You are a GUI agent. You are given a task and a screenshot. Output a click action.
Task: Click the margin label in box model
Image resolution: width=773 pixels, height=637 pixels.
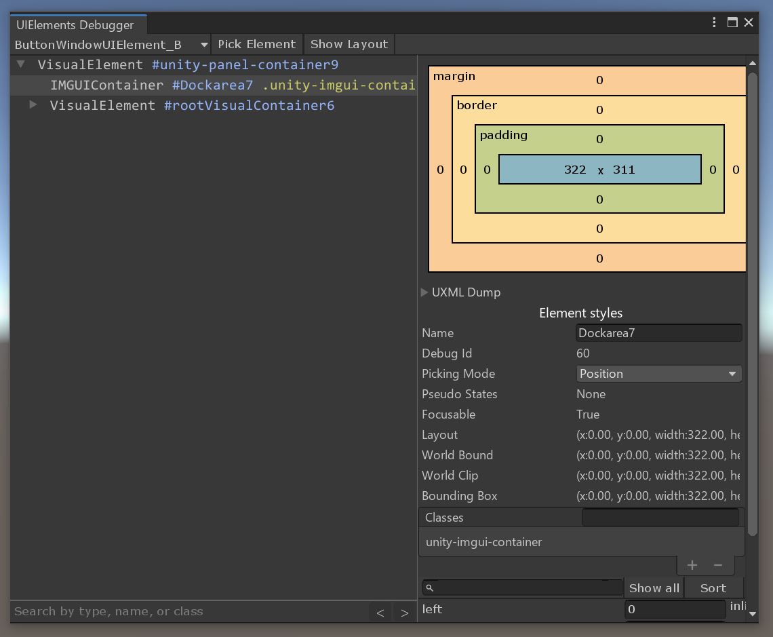454,76
